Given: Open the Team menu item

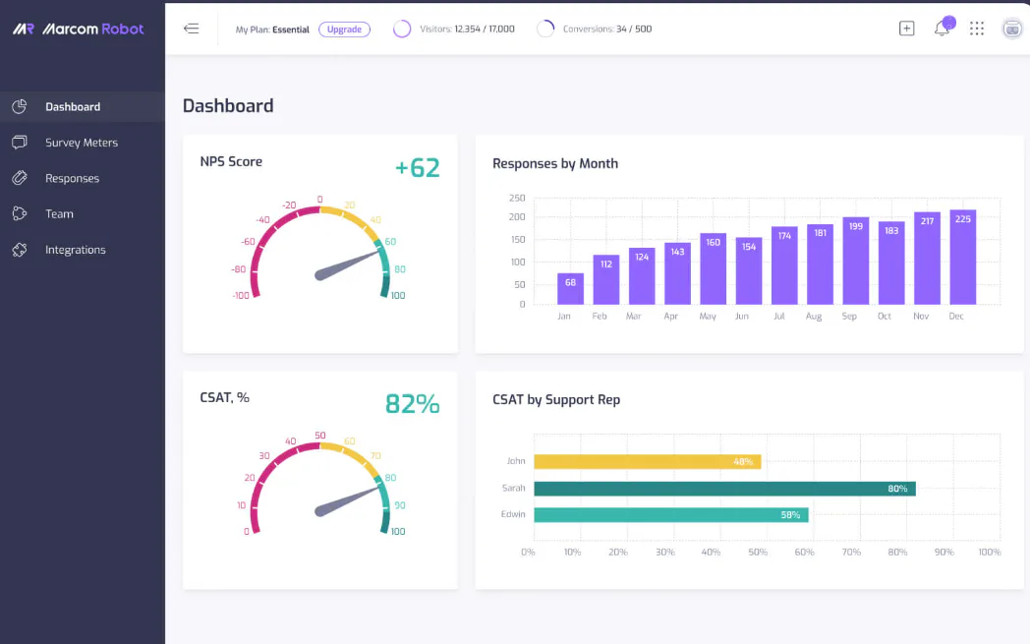Looking at the screenshot, I should (x=83, y=213).
